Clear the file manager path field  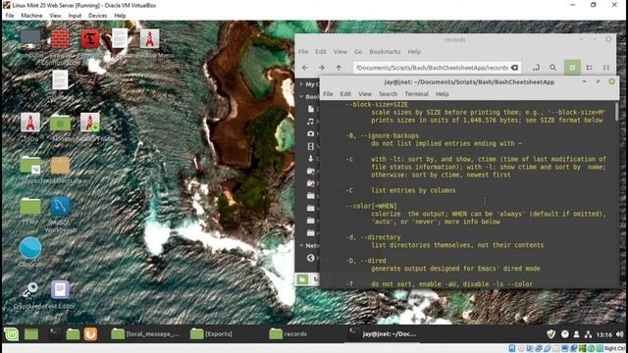pyautogui.click(x=514, y=68)
